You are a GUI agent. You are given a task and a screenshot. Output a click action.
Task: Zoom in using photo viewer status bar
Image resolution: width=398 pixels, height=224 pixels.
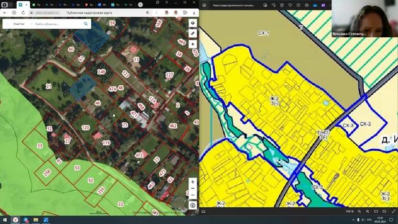pos(368,212)
